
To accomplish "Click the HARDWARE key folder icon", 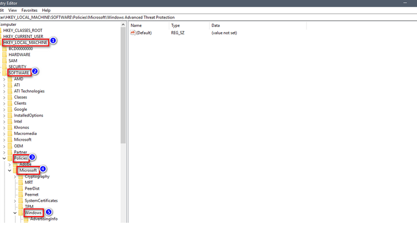I will [x=5, y=55].
